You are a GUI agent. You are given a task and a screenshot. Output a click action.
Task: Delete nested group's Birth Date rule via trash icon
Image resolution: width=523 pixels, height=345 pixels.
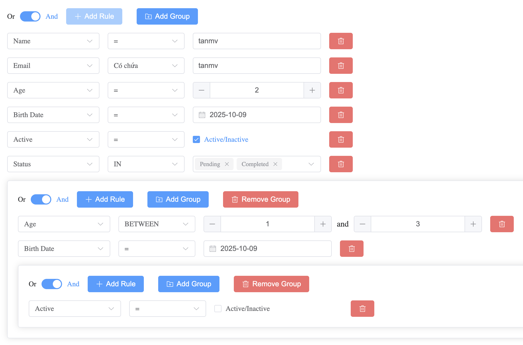(x=351, y=249)
